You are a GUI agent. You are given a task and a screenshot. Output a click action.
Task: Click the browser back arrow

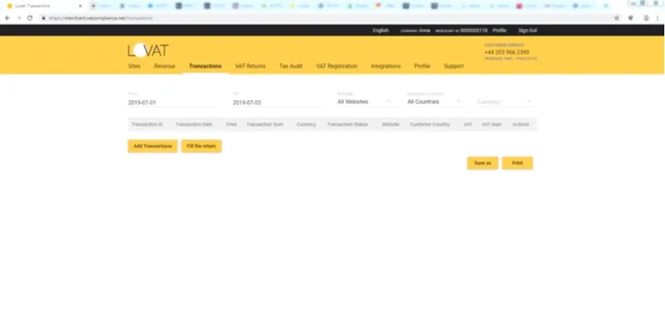click(7, 18)
